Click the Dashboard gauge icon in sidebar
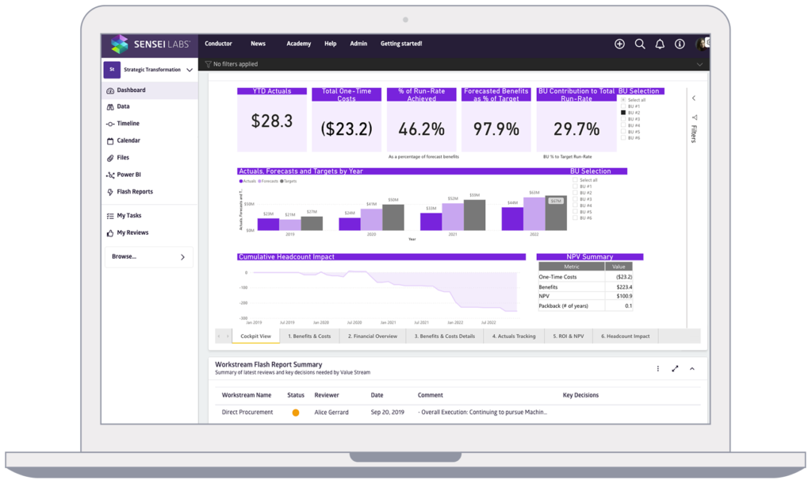 coord(110,90)
